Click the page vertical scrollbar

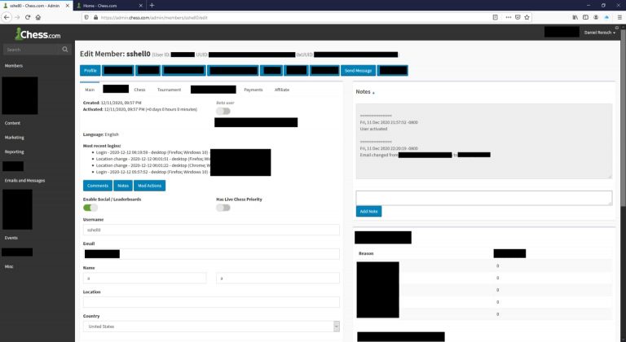[623, 120]
